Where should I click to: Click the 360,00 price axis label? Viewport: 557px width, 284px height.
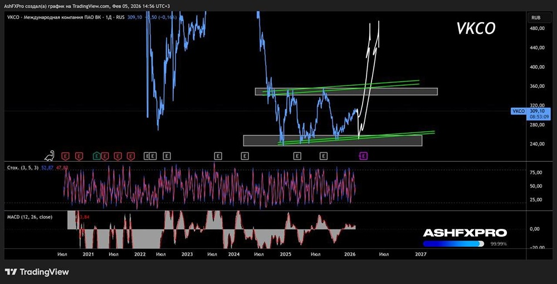pos(537,86)
